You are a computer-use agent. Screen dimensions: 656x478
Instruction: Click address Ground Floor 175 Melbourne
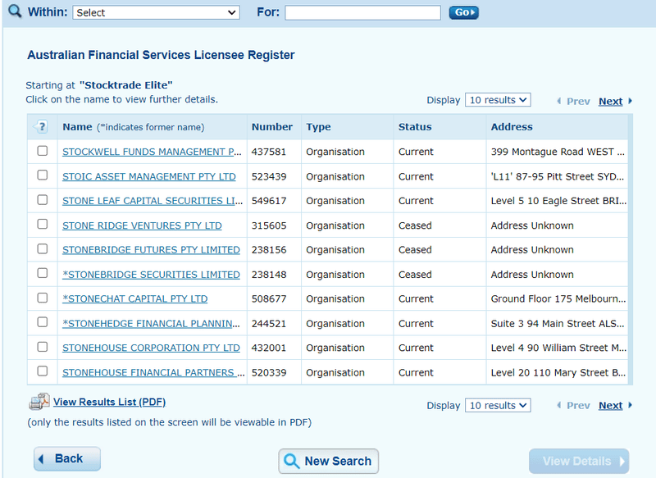558,298
